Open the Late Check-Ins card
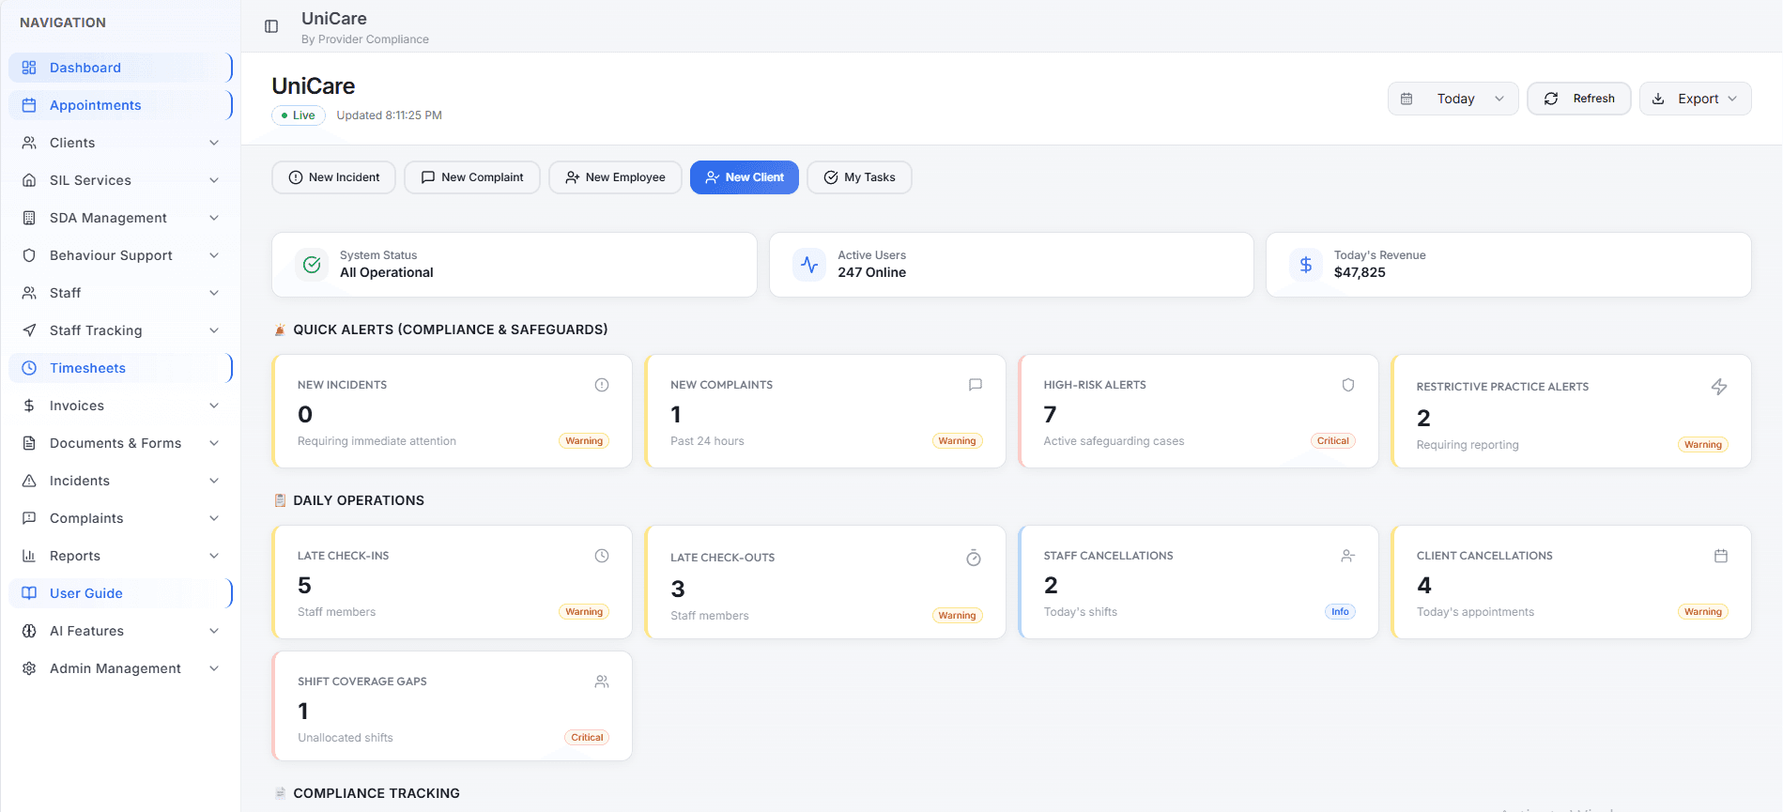 pos(452,582)
